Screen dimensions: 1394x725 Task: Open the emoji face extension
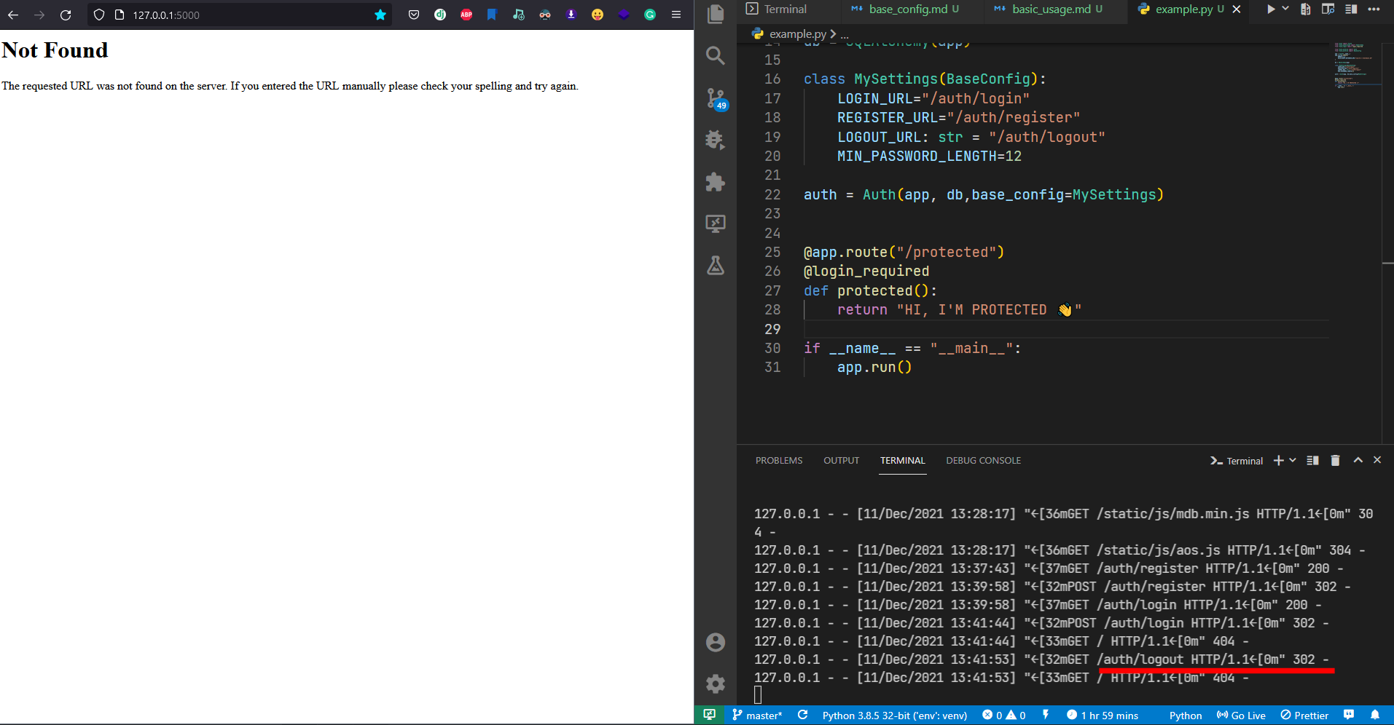(x=598, y=15)
